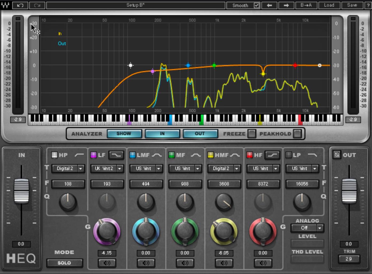Click the yellow HMF gain knob
Viewport: 372px width, 274px height.
224,231
